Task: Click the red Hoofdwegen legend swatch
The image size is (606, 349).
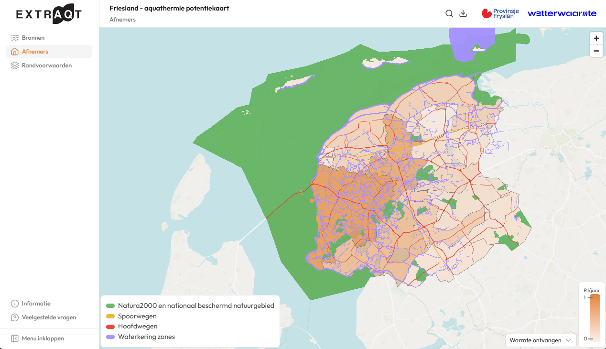Action: (x=110, y=327)
